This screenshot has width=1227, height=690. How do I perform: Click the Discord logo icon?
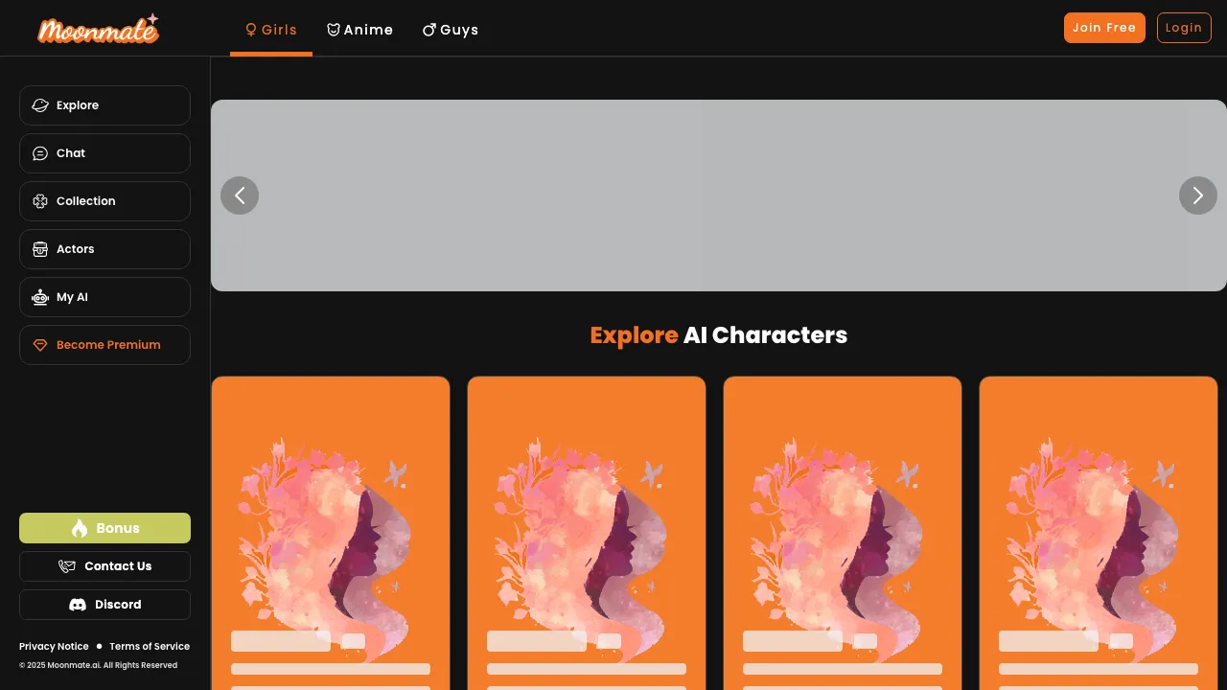(78, 605)
